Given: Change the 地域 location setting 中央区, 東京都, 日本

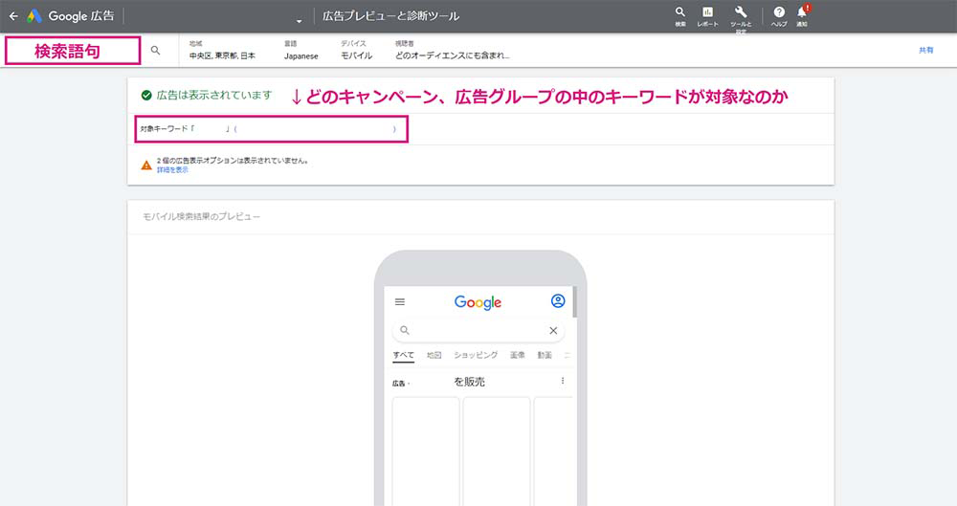Looking at the screenshot, I should pos(222,51).
